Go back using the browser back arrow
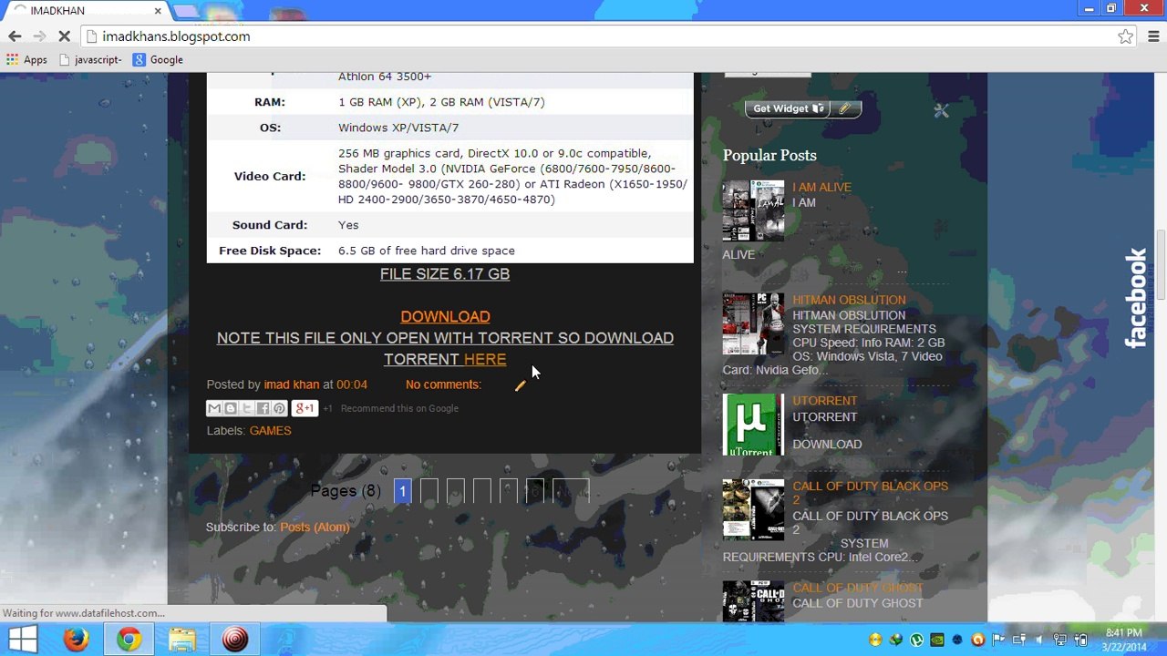Screen dimensions: 1167x656 point(15,36)
